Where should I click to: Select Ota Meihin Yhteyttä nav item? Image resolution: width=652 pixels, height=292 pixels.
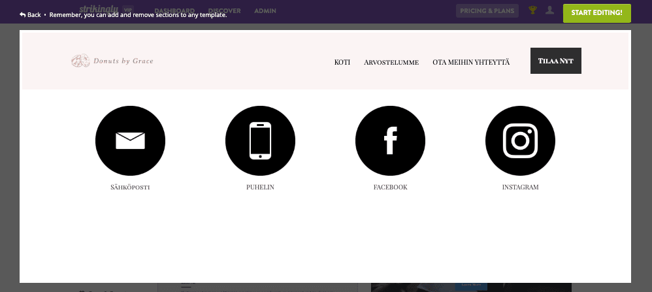pyautogui.click(x=471, y=63)
